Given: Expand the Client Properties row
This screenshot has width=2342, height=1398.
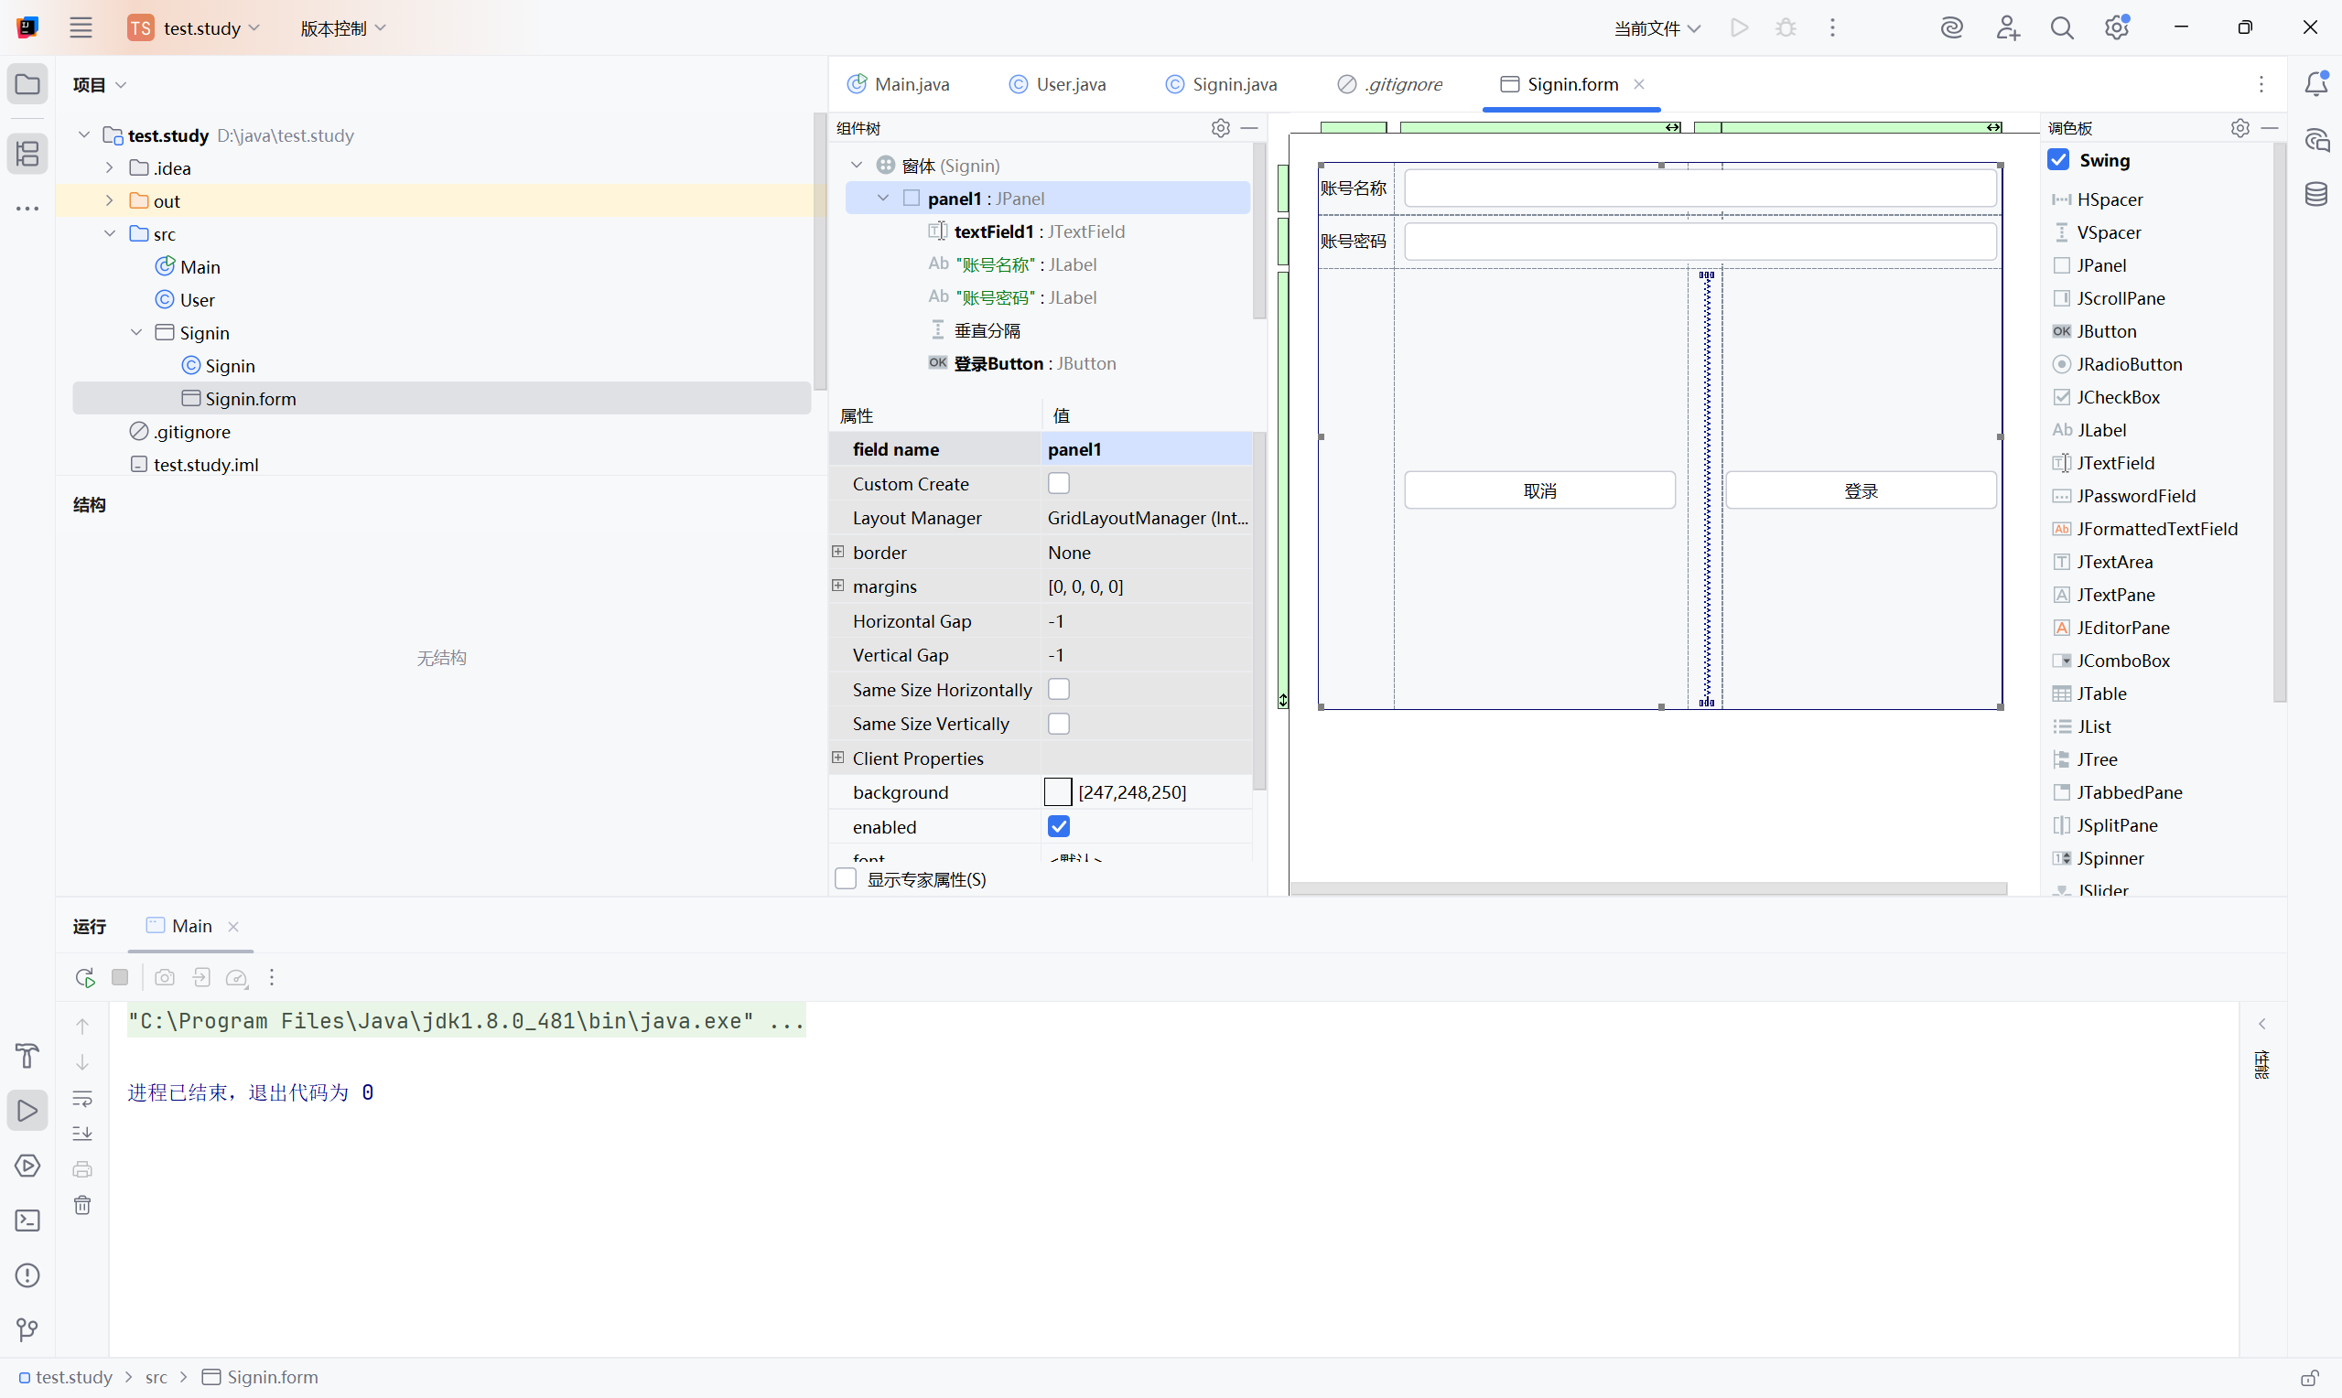Looking at the screenshot, I should click(x=837, y=758).
